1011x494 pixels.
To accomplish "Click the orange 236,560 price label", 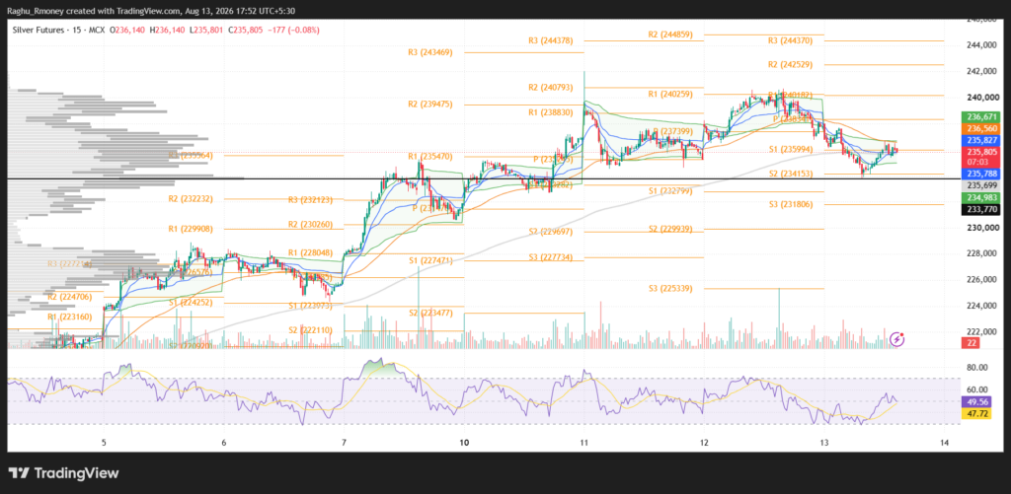I will pyautogui.click(x=979, y=129).
